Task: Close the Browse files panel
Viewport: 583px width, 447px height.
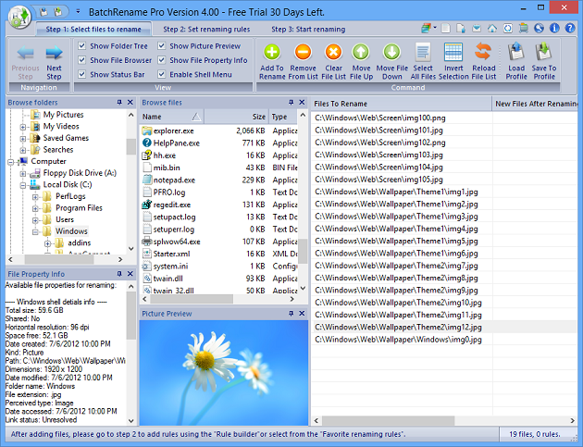Action: click(x=302, y=103)
